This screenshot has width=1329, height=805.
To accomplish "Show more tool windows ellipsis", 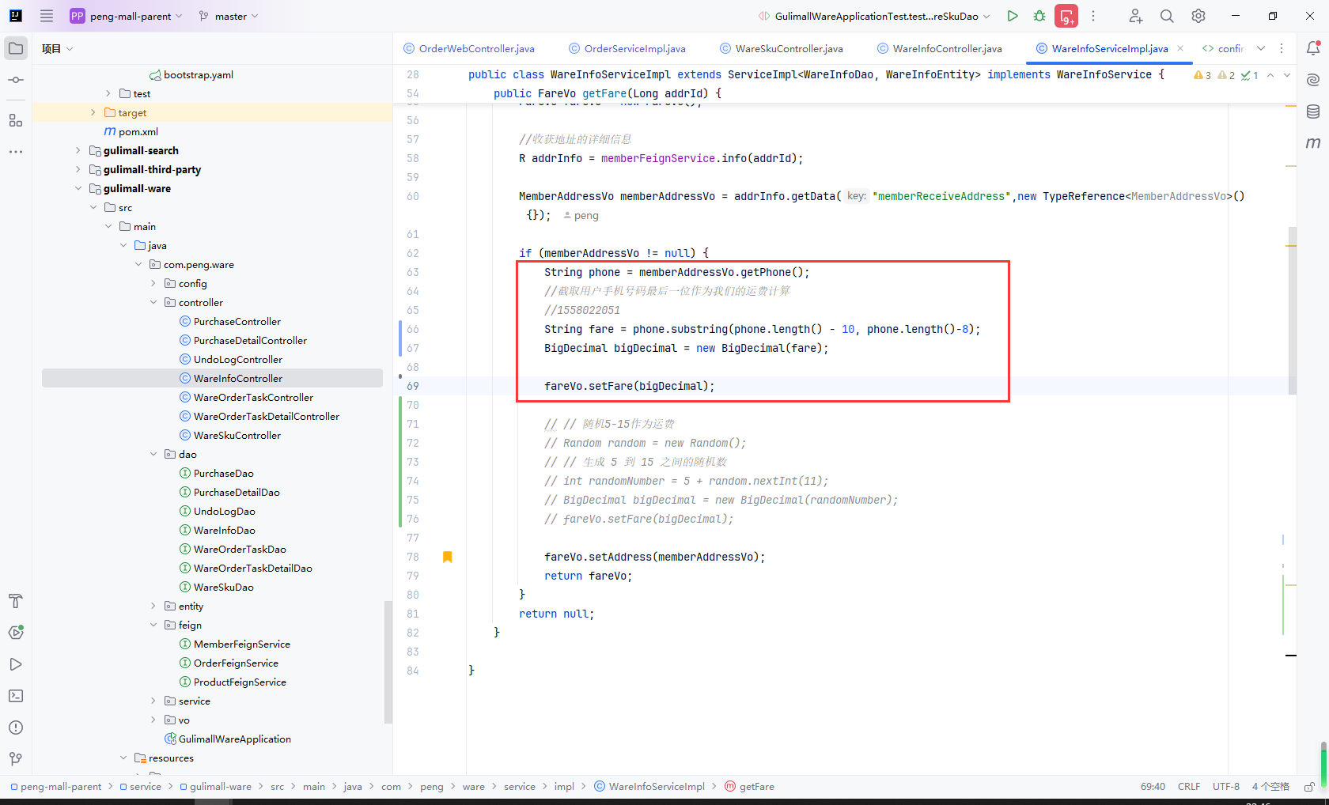I will [x=16, y=152].
